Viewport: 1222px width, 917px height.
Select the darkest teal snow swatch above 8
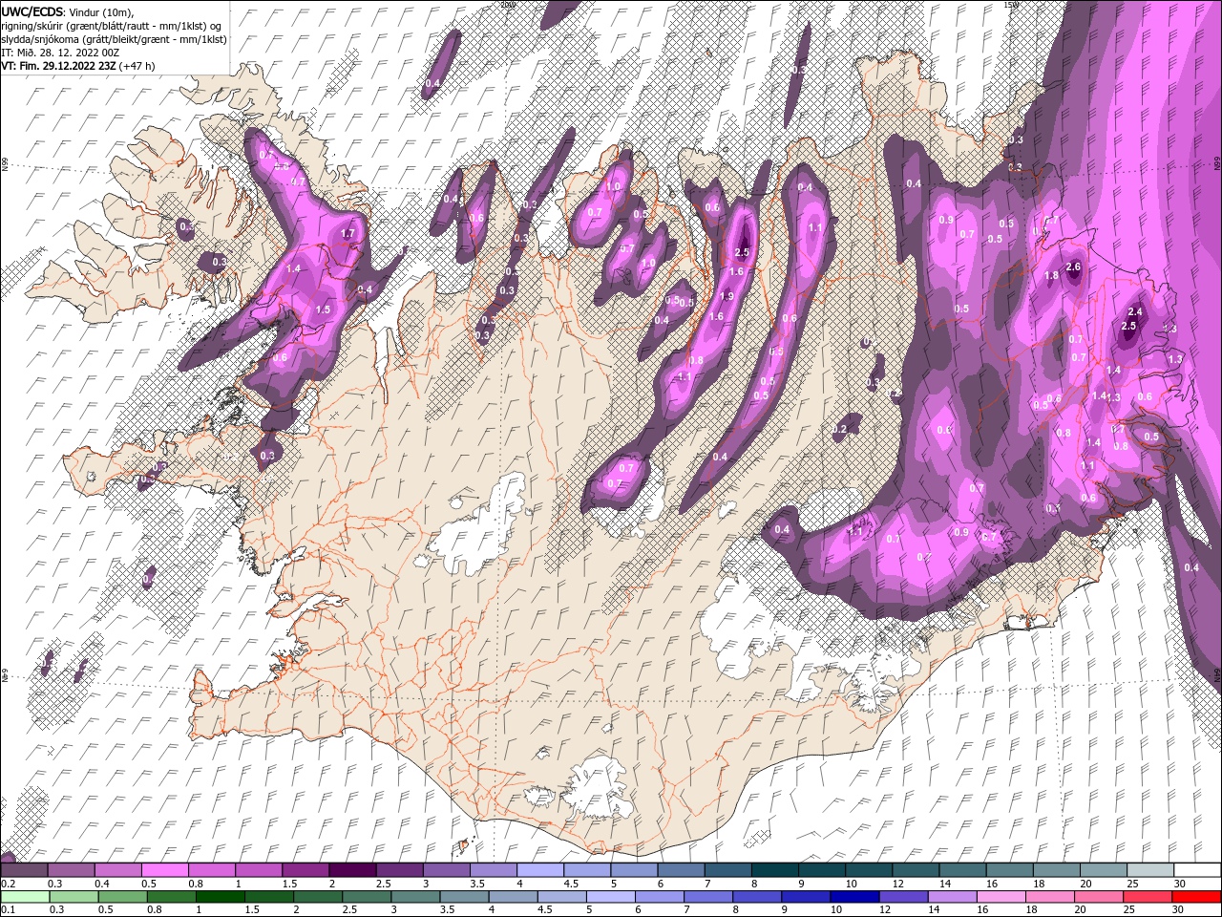[773, 870]
